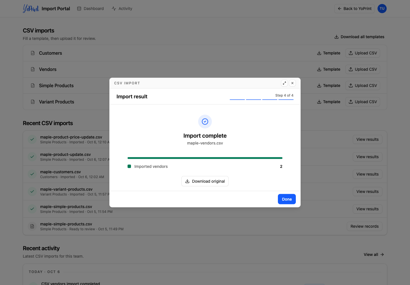410x285 pixels.
Task: Click the Variant Products file icon
Action: pyautogui.click(x=33, y=102)
